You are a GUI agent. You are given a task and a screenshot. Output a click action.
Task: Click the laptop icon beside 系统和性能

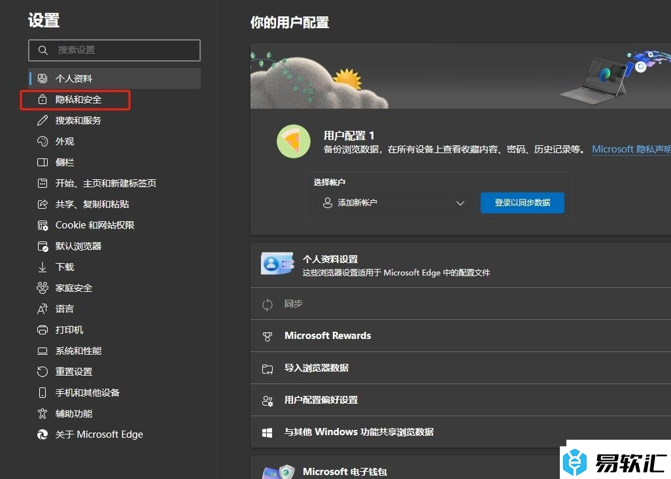tap(43, 351)
